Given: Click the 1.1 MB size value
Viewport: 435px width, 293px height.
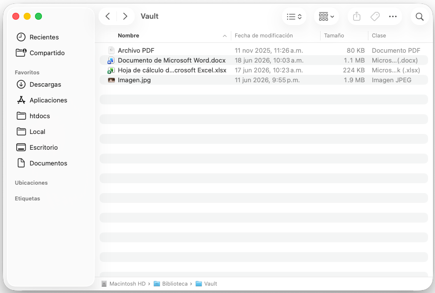Looking at the screenshot, I should coord(354,61).
